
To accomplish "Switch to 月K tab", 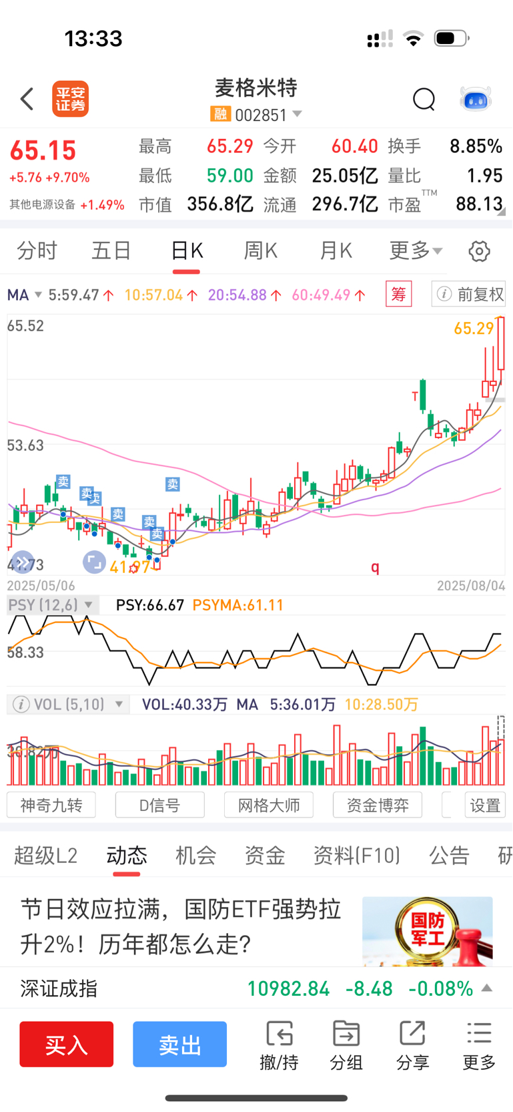I will click(x=336, y=251).
